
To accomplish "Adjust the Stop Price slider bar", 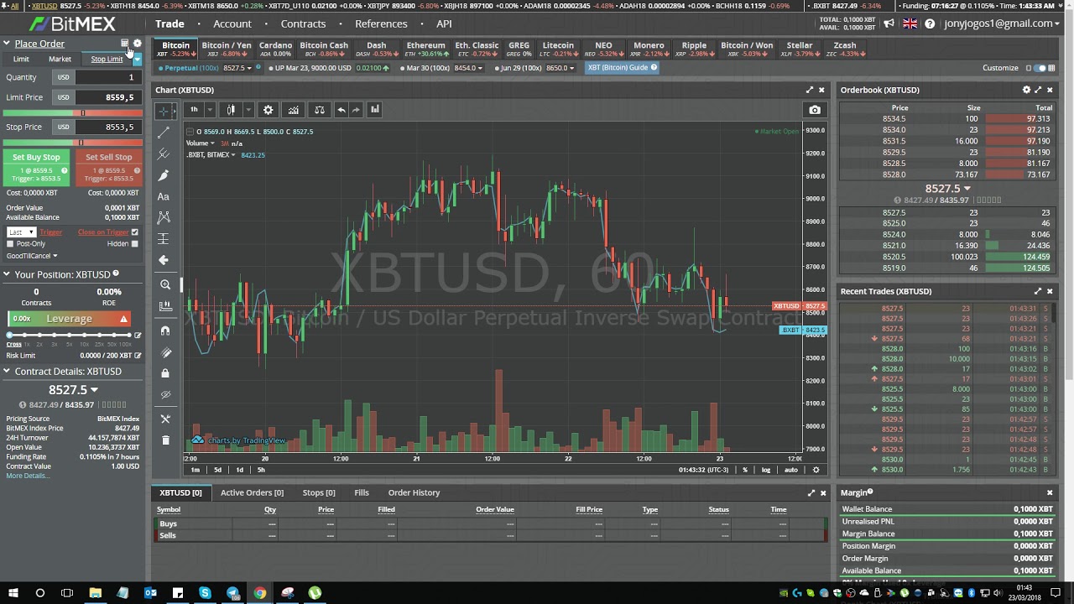I will point(73,142).
